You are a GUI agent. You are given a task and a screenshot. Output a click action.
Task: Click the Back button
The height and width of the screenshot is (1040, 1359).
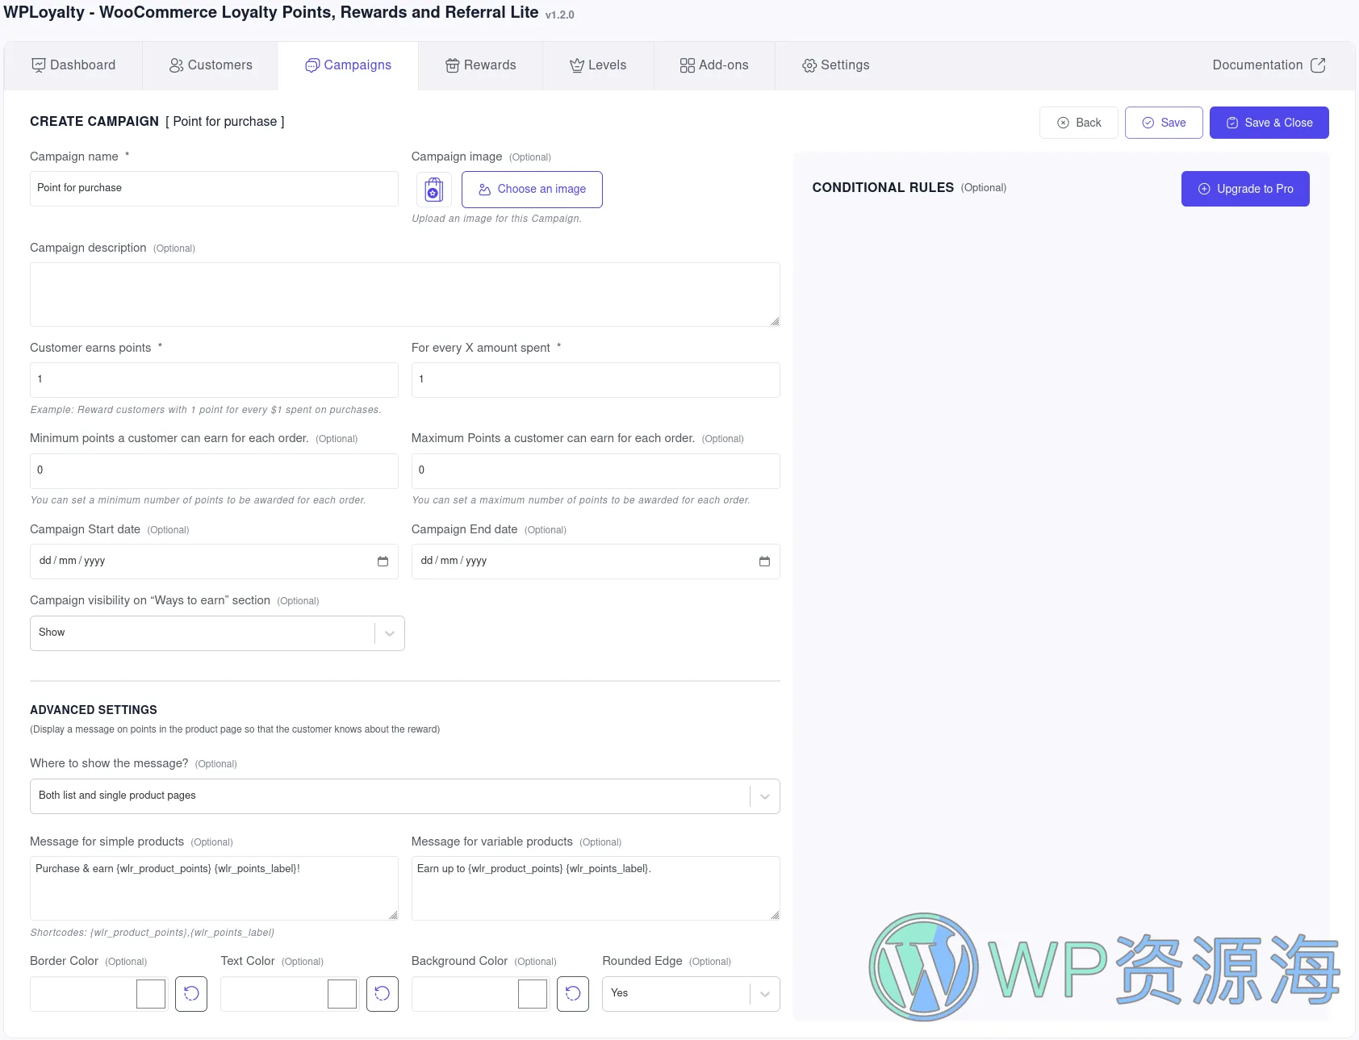point(1079,123)
